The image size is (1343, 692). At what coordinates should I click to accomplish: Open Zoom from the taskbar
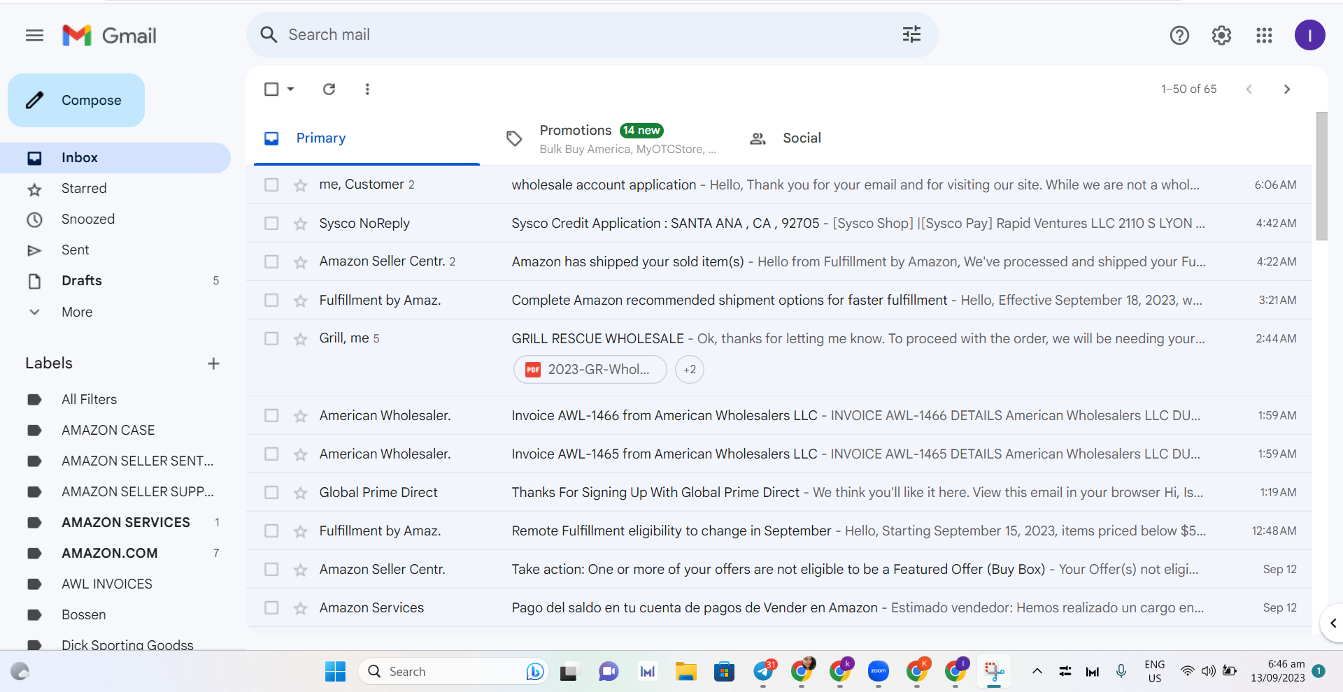pos(879,672)
